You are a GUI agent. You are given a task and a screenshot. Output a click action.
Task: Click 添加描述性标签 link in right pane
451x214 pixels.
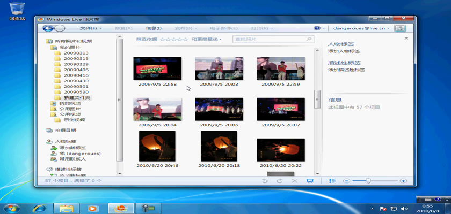pyautogui.click(x=346, y=70)
